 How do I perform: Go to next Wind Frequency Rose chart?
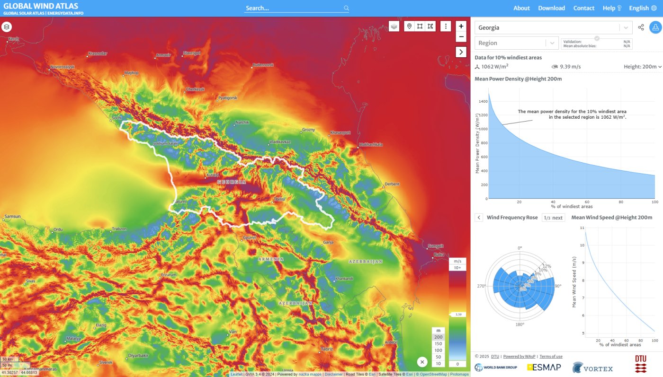click(553, 218)
